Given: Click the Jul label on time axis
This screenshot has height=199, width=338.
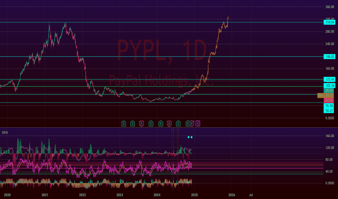Looking at the screenshot, I should point(251,195).
